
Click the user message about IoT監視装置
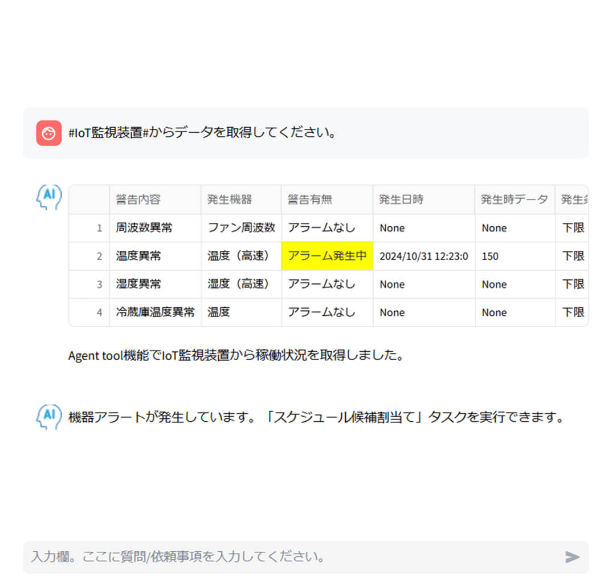[x=202, y=133]
